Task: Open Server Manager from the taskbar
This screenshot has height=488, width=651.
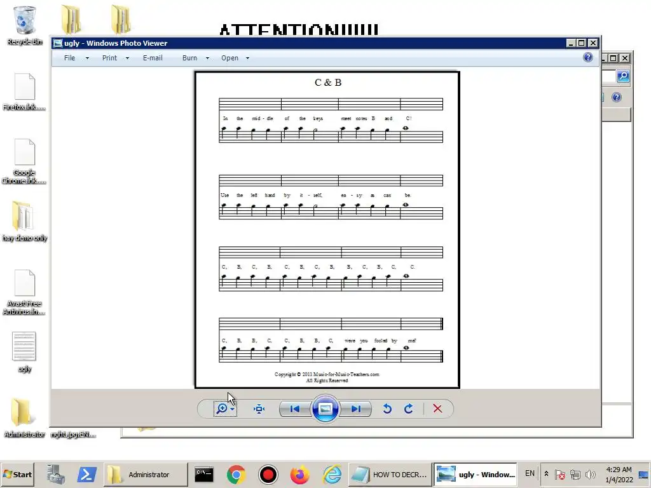Action: [56, 474]
